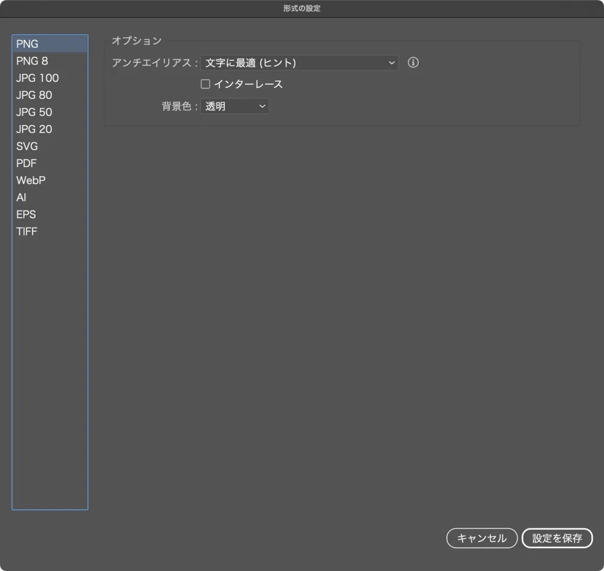Select EPS in the format list
Viewport: 604px width, 571px height.
[50, 214]
